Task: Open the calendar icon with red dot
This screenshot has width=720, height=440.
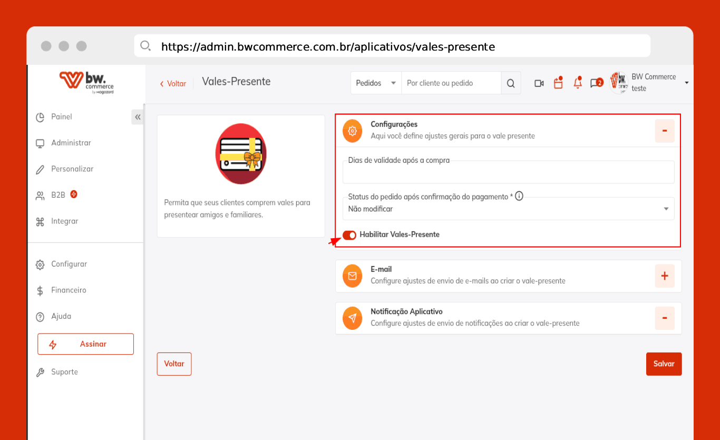Action: pos(558,83)
